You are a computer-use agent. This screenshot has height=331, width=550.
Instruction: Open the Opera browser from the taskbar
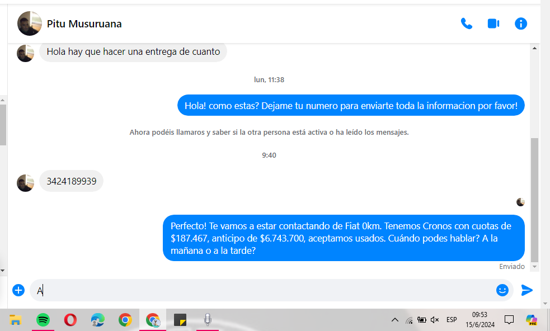coord(70,320)
